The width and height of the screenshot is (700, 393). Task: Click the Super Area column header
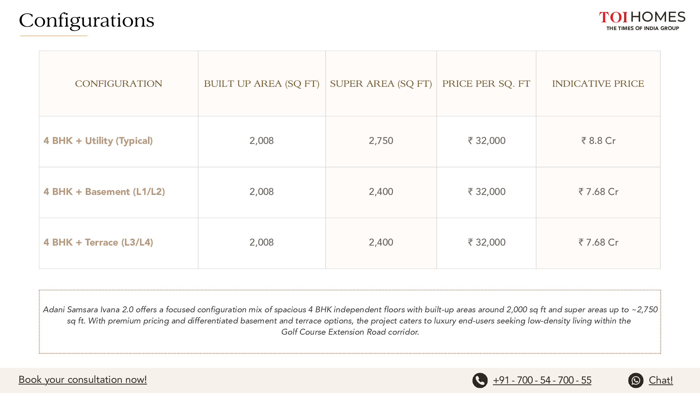pyautogui.click(x=381, y=84)
